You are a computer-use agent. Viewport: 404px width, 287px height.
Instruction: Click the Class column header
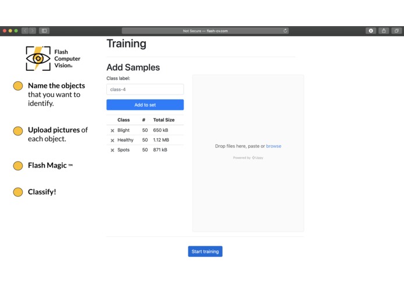coord(123,120)
